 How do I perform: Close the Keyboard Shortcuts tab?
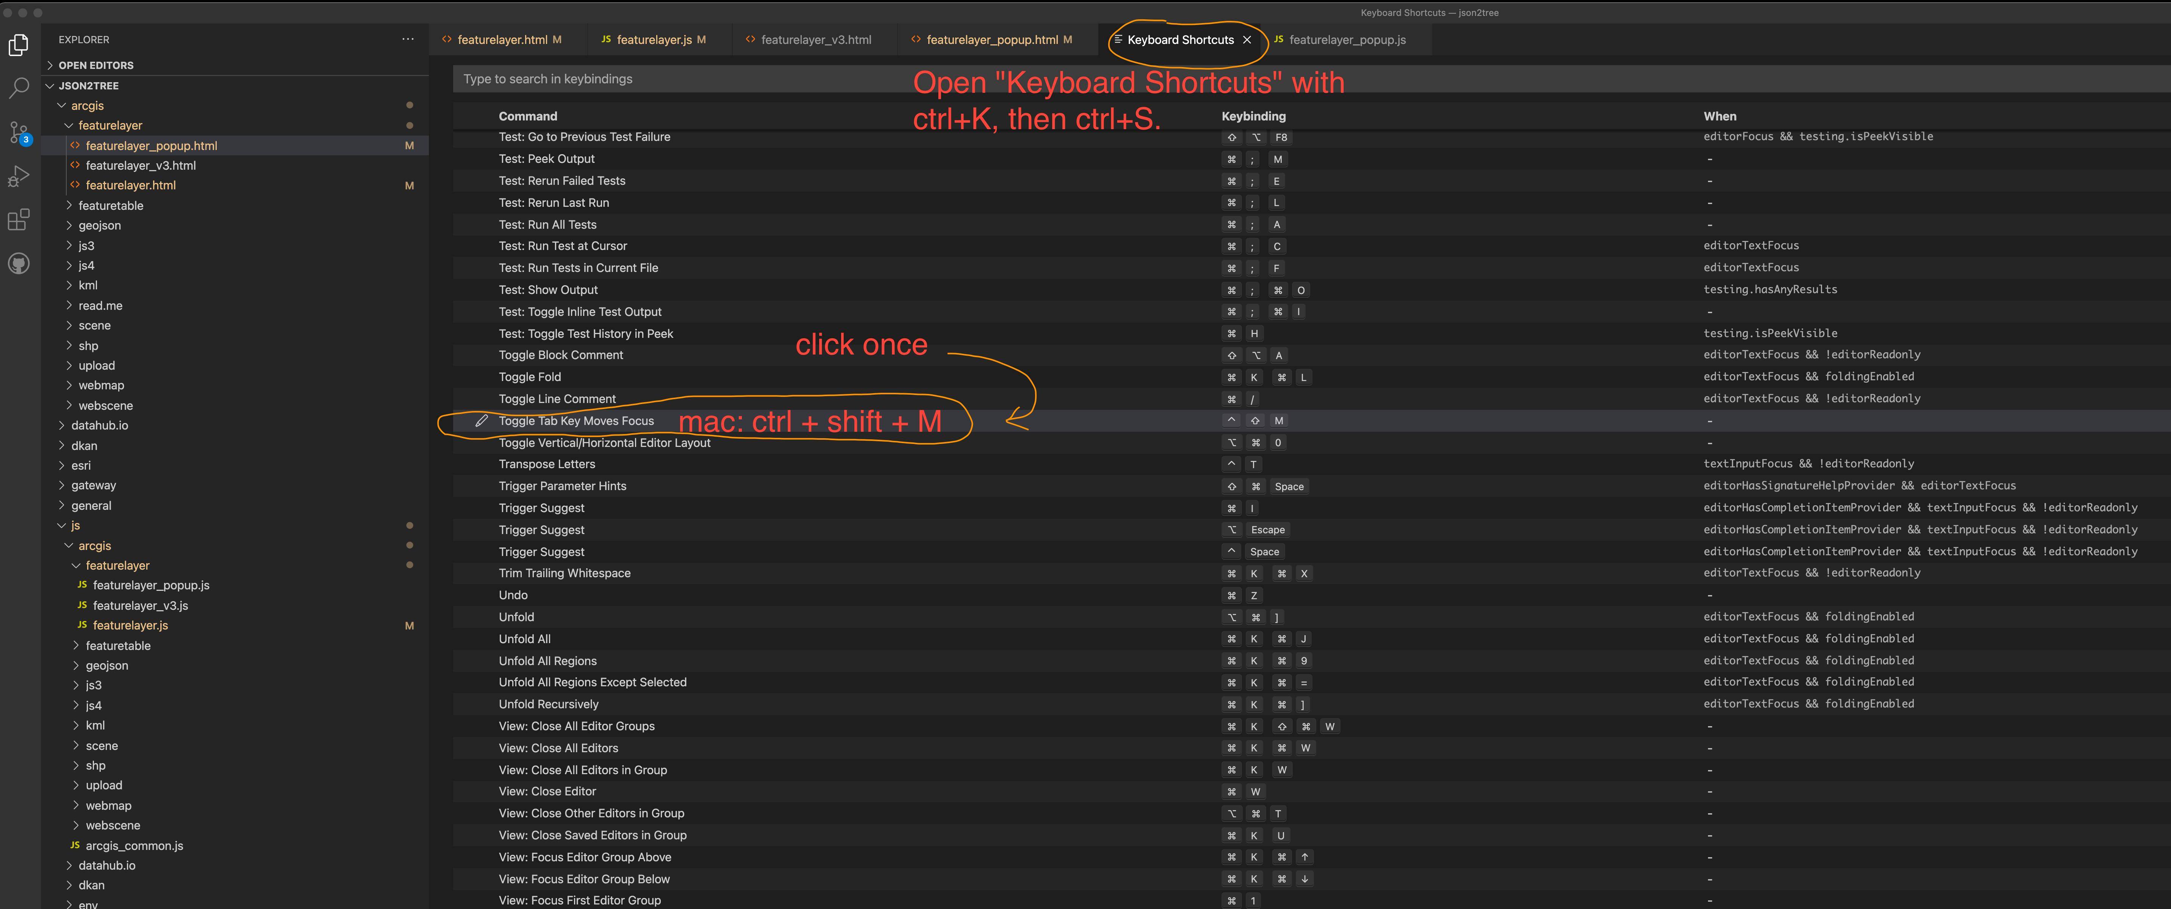tap(1247, 40)
